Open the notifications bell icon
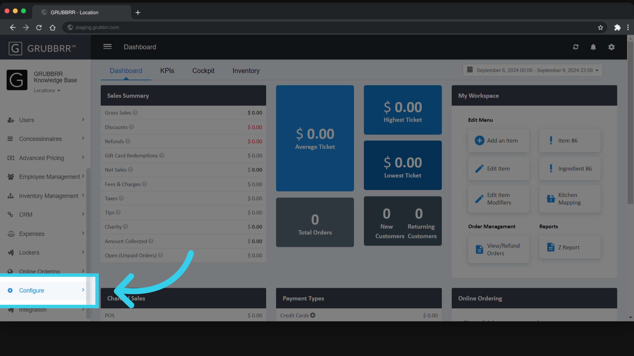Image resolution: width=634 pixels, height=356 pixels. (x=593, y=47)
